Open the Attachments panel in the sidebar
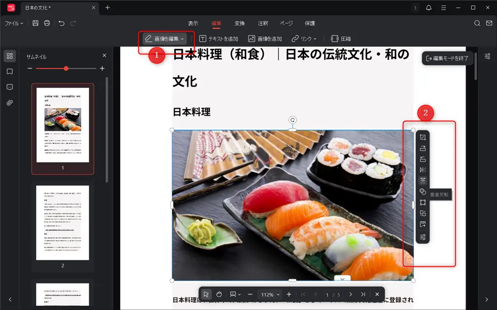 coord(9,102)
